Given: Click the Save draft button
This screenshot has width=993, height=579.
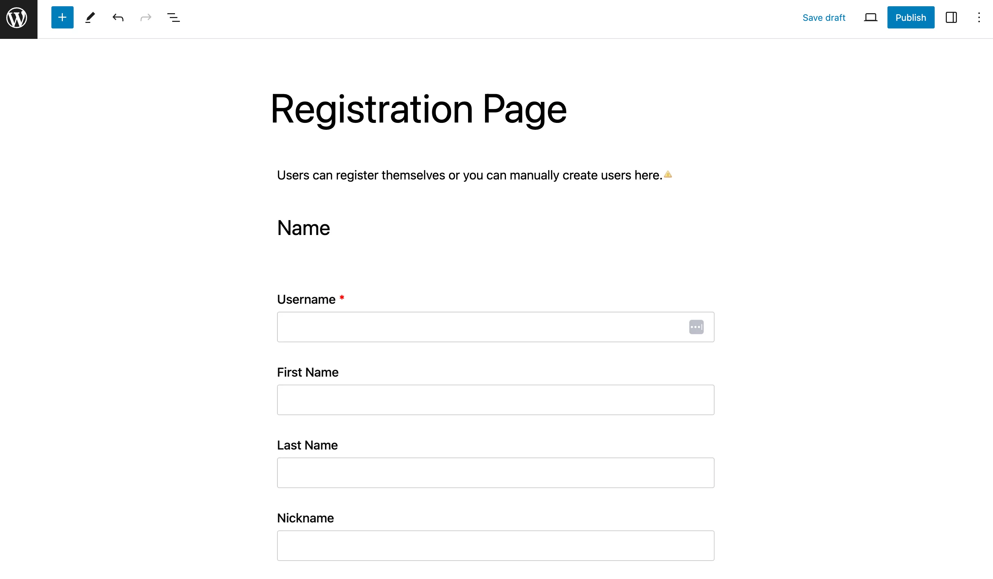Looking at the screenshot, I should 824,17.
